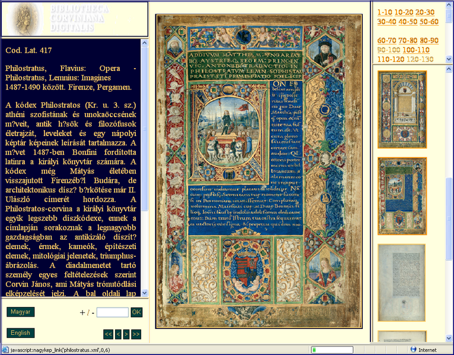Click the page loading progress bar
Screen dimensions: 454x355
click(x=332, y=350)
